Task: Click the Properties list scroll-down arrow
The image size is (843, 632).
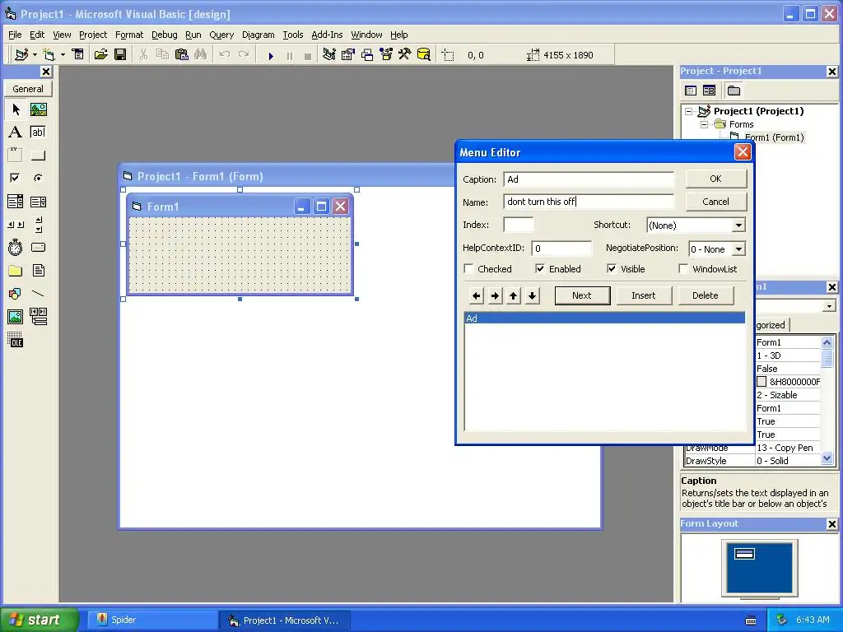Action: pyautogui.click(x=827, y=459)
